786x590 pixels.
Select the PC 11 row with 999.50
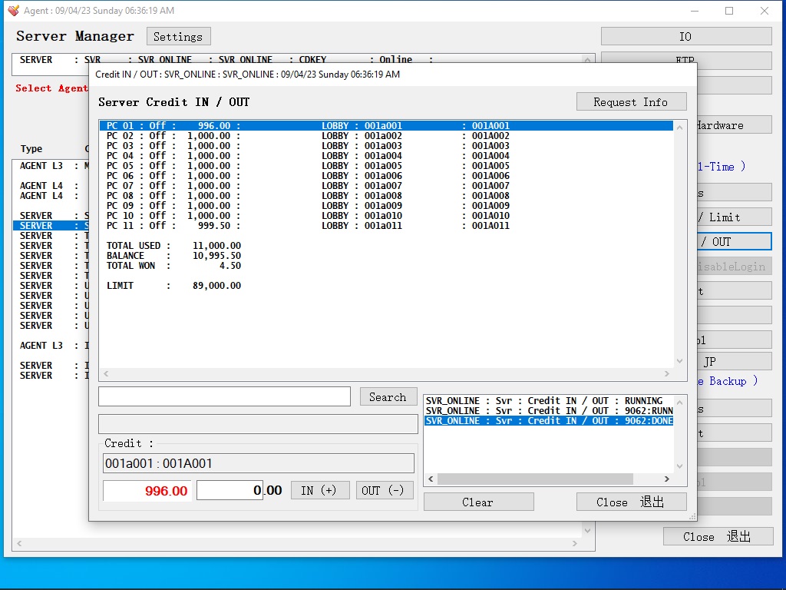point(307,226)
